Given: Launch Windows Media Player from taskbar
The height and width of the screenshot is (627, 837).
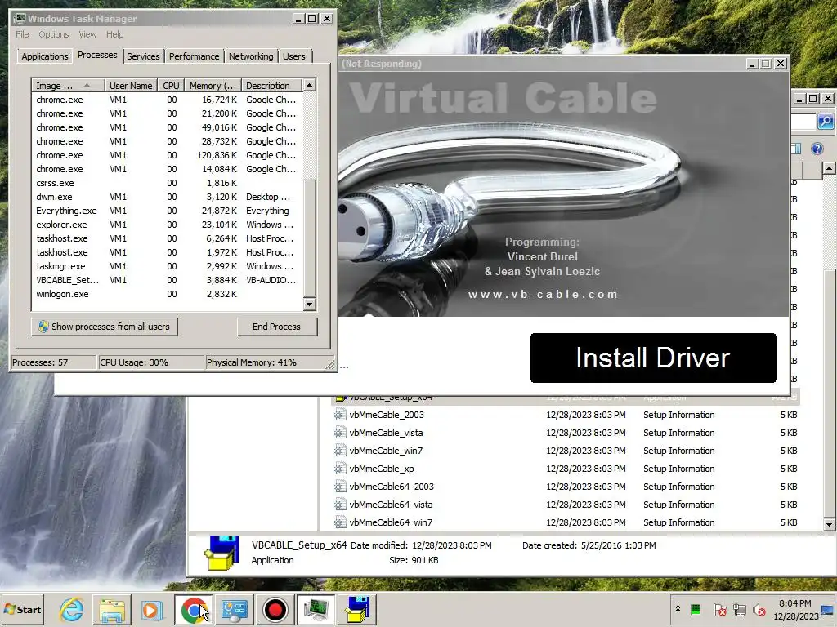Looking at the screenshot, I should coord(151,609).
